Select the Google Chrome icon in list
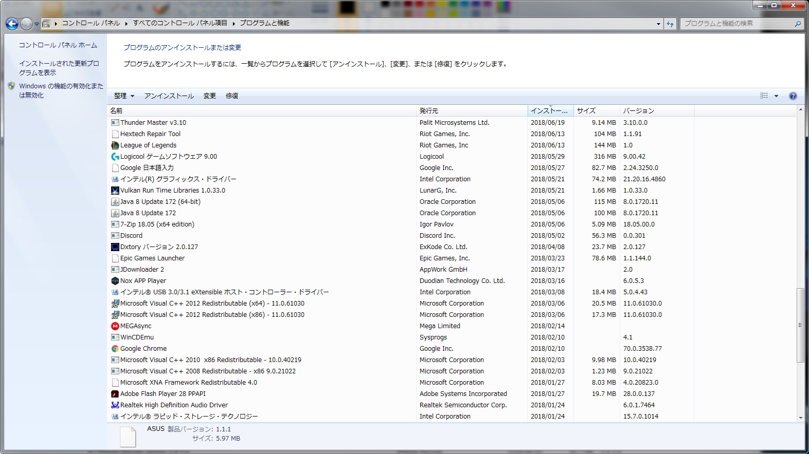Viewport: 809px width, 454px height. (x=115, y=349)
